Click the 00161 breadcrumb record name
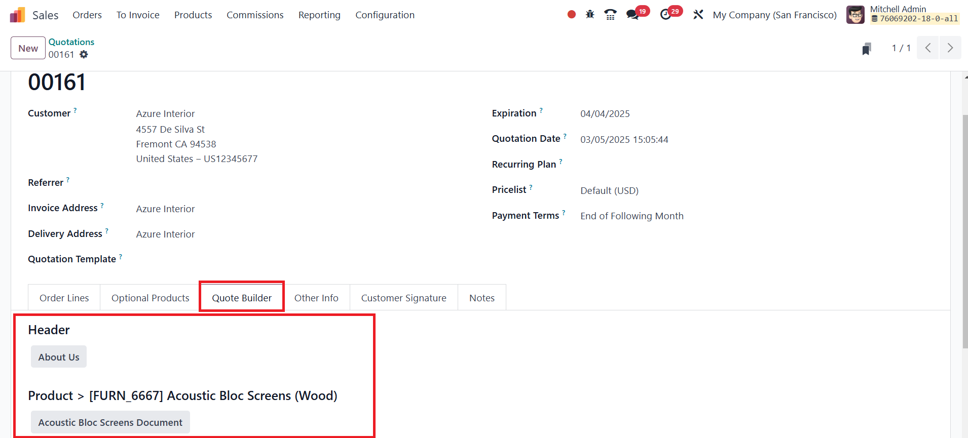Viewport: 968px width, 438px height. (61, 54)
